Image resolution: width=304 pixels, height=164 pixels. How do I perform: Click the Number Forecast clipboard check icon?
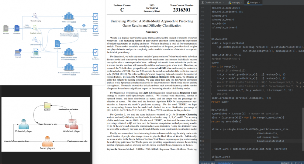click(x=95, y=16)
